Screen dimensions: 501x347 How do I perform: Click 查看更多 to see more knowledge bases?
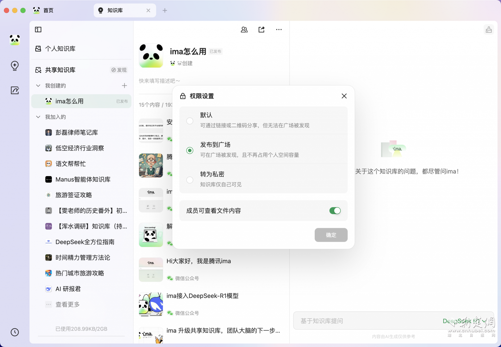point(67,304)
